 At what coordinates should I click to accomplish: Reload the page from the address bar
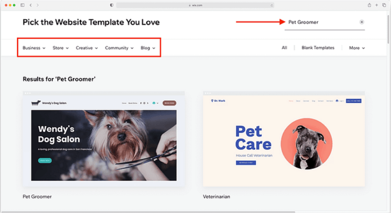point(271,5)
